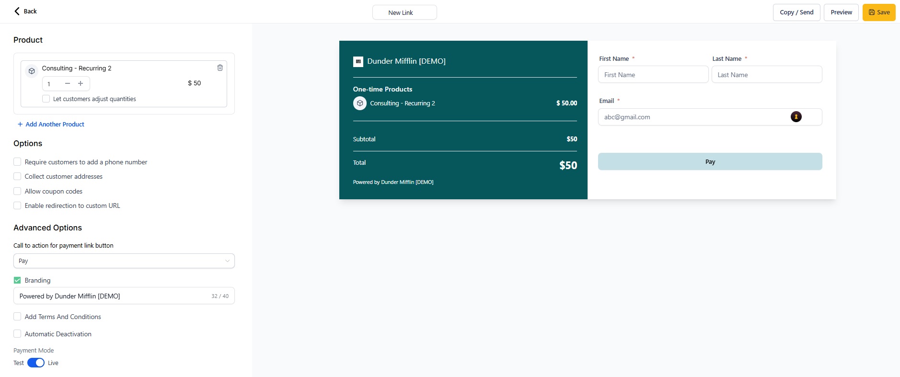Enable Allow coupon codes option
The height and width of the screenshot is (377, 900).
[17, 191]
